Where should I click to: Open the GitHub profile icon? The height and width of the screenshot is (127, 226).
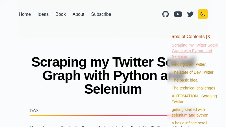pos(166,14)
